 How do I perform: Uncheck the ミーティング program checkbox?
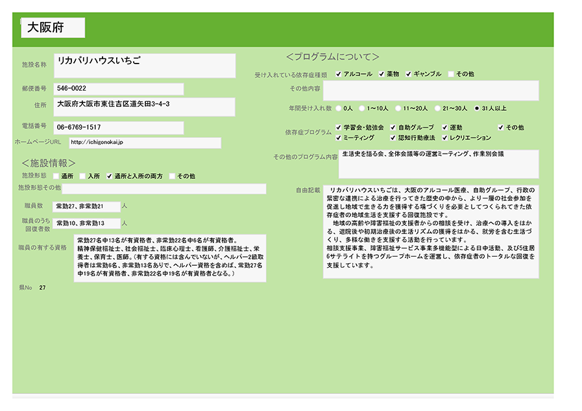pyautogui.click(x=339, y=137)
